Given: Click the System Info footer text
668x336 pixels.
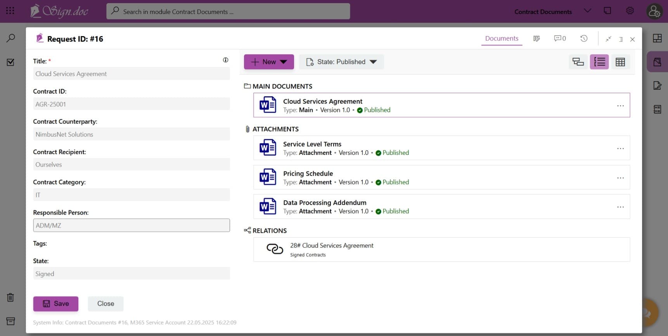Looking at the screenshot, I should pos(135,322).
